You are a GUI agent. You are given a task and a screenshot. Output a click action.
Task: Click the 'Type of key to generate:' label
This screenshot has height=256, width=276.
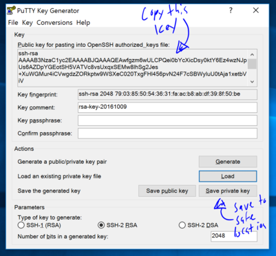[x=50, y=217]
